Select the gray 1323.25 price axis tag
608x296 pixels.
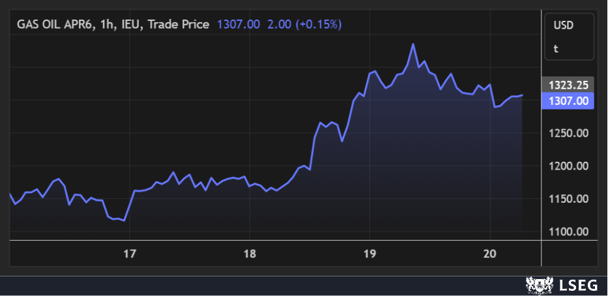(568, 85)
